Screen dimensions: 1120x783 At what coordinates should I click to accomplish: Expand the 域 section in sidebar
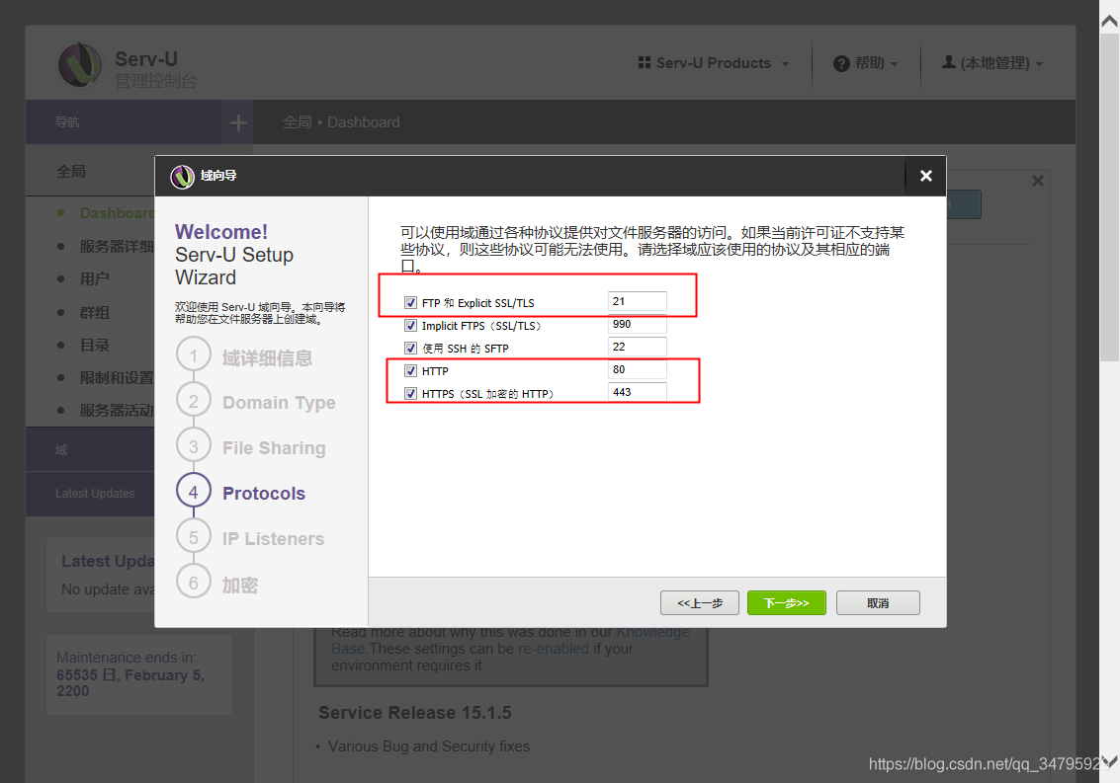point(90,449)
